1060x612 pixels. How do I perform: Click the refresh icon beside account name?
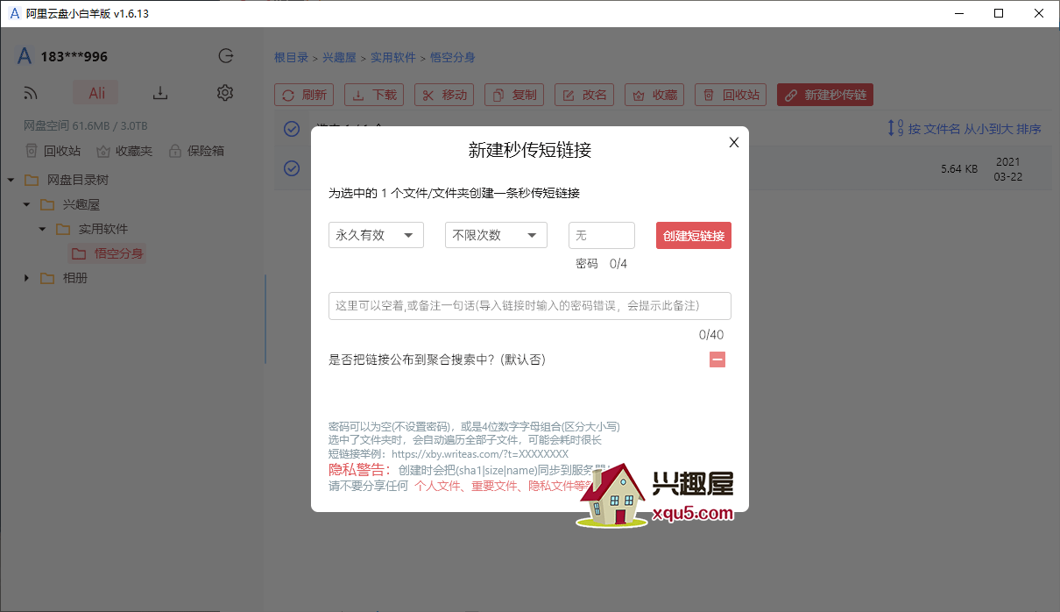(x=226, y=57)
